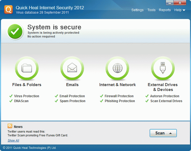Image resolution: width=191 pixels, height=151 pixels.
Task: Open the Internet & Network globe icon
Action: [118, 68]
